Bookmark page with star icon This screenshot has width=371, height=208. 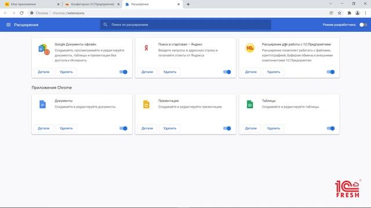[340, 13]
